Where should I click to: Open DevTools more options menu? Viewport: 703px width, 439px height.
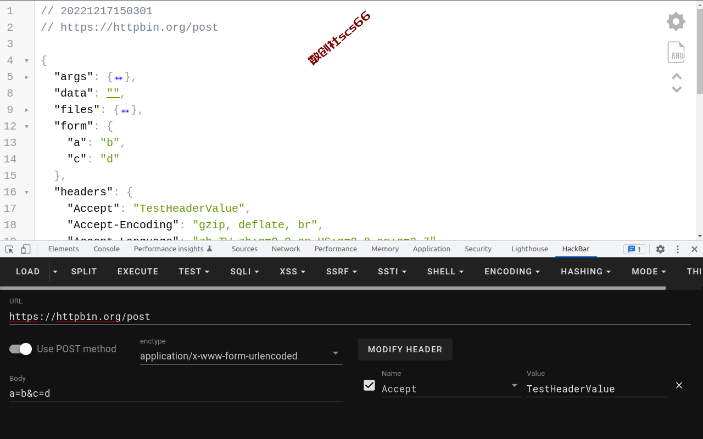[x=677, y=249]
